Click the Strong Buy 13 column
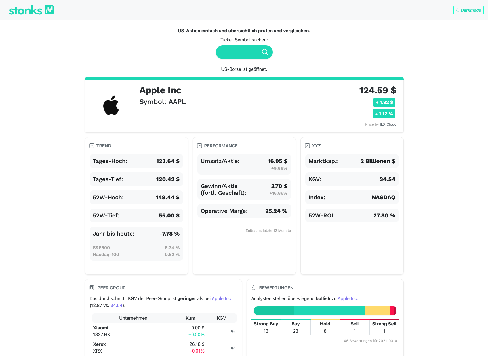The image size is (488, 356). tap(266, 327)
